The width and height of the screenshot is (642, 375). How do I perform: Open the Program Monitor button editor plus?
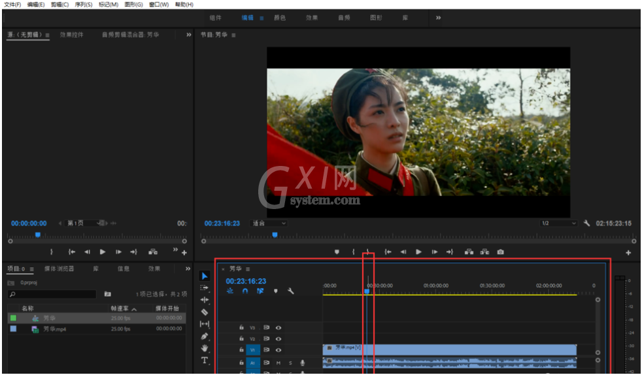[x=628, y=253]
